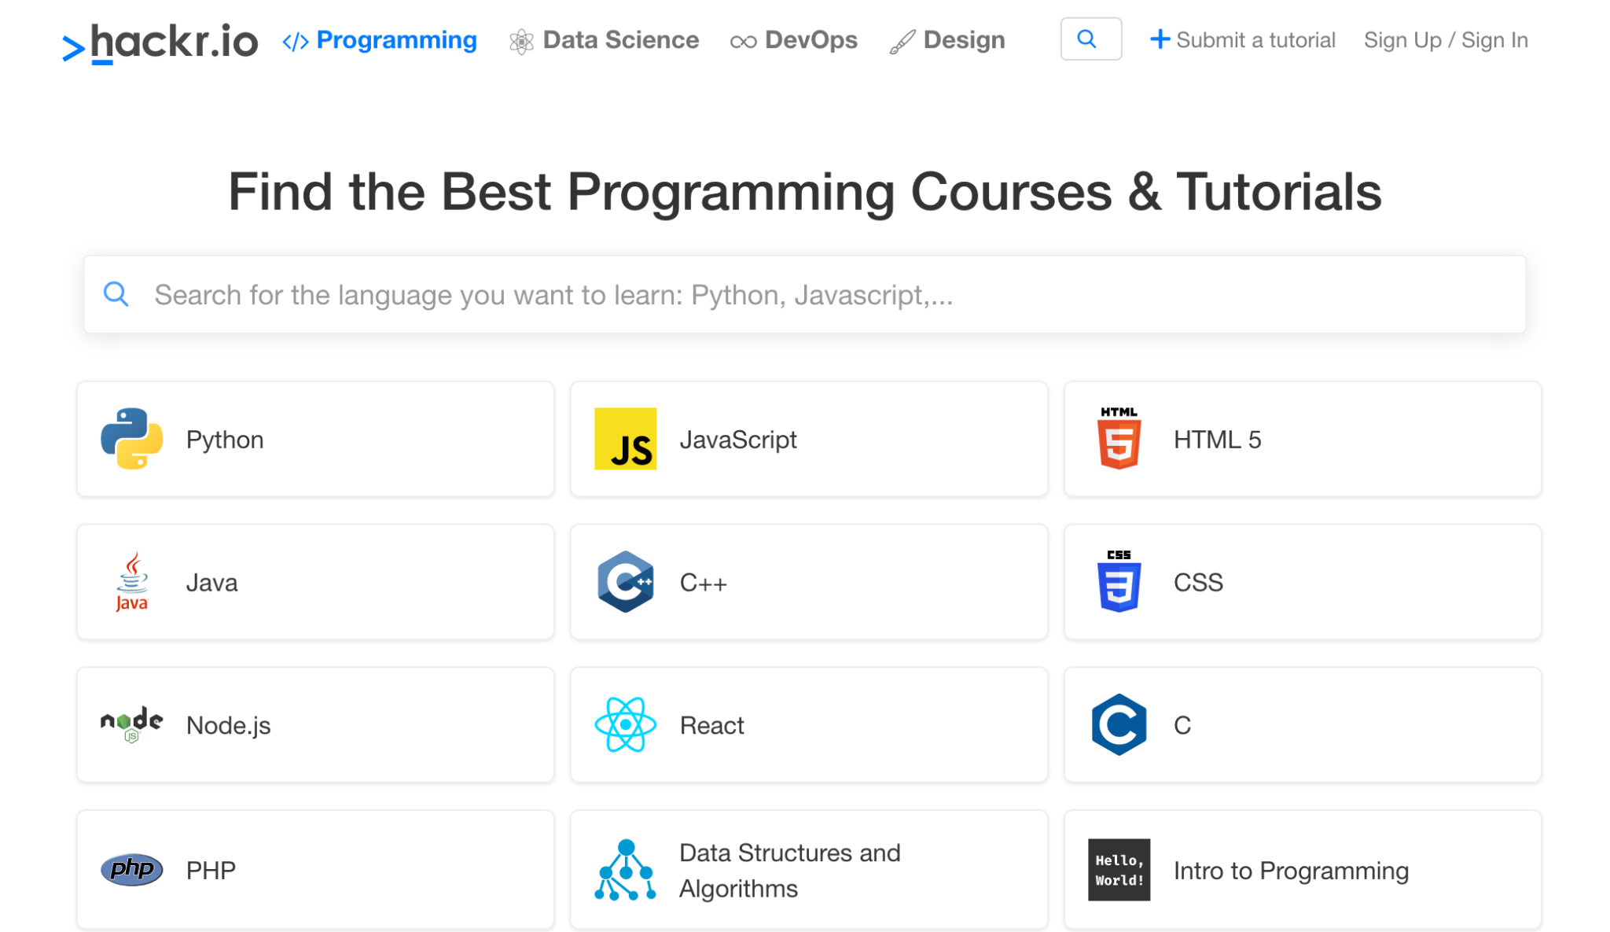Open the yellow JS JavaScript icon

click(x=625, y=439)
